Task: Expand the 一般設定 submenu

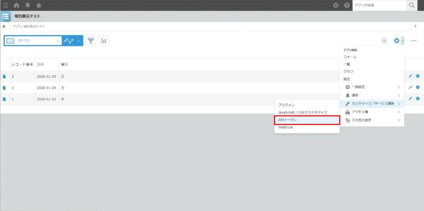Action: 371,87
